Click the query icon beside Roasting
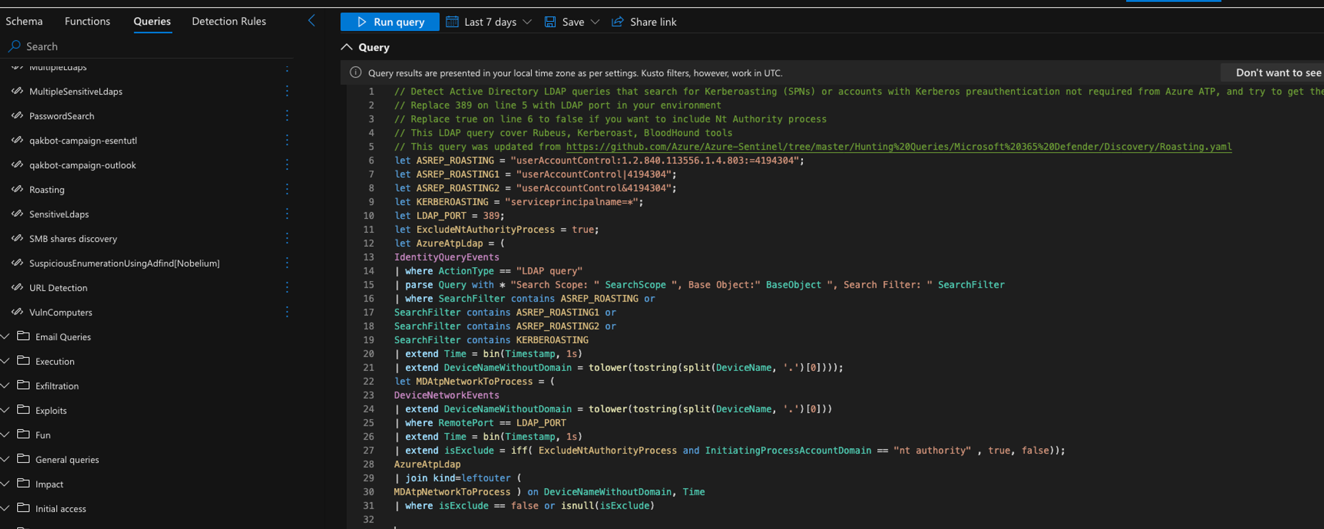 [x=17, y=189]
